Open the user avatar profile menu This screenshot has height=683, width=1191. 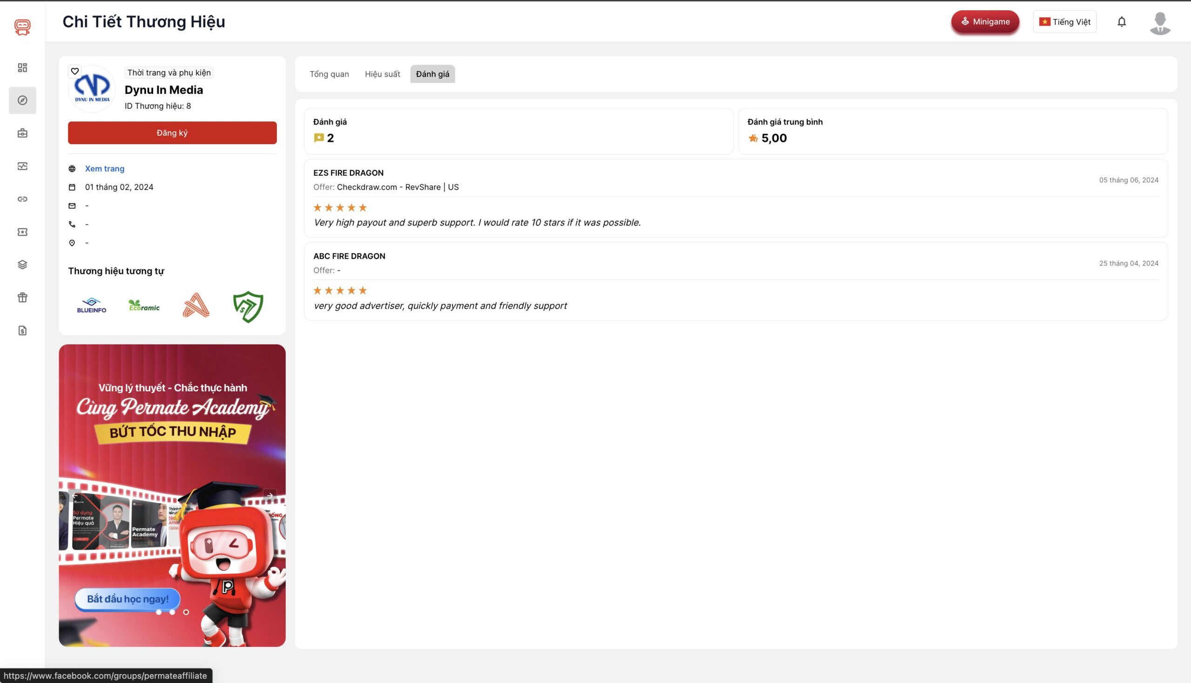1159,22
